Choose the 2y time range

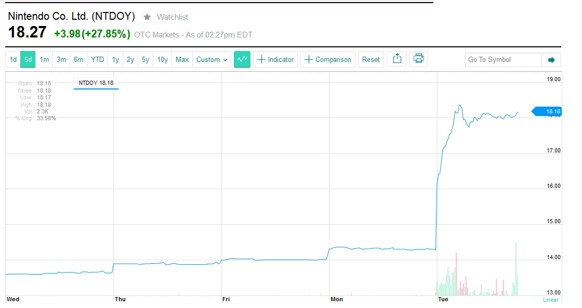pos(130,59)
